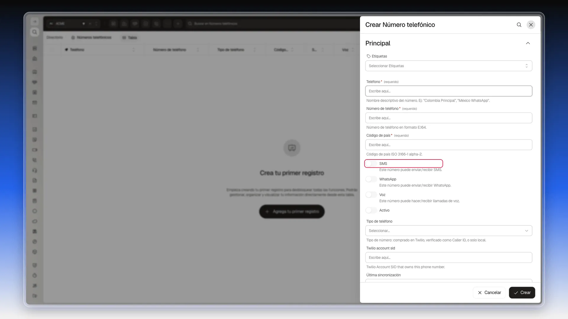
Task: Open the sidebar search icon
Action: (35, 32)
